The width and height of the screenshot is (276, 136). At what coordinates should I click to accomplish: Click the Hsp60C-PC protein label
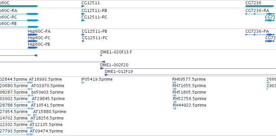click(39, 38)
